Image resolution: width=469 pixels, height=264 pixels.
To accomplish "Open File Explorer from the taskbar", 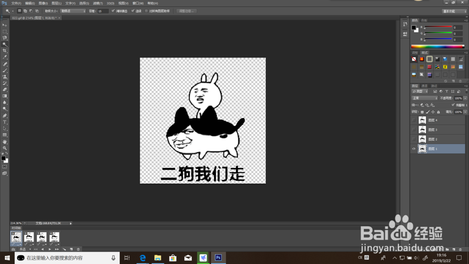I will 158,258.
